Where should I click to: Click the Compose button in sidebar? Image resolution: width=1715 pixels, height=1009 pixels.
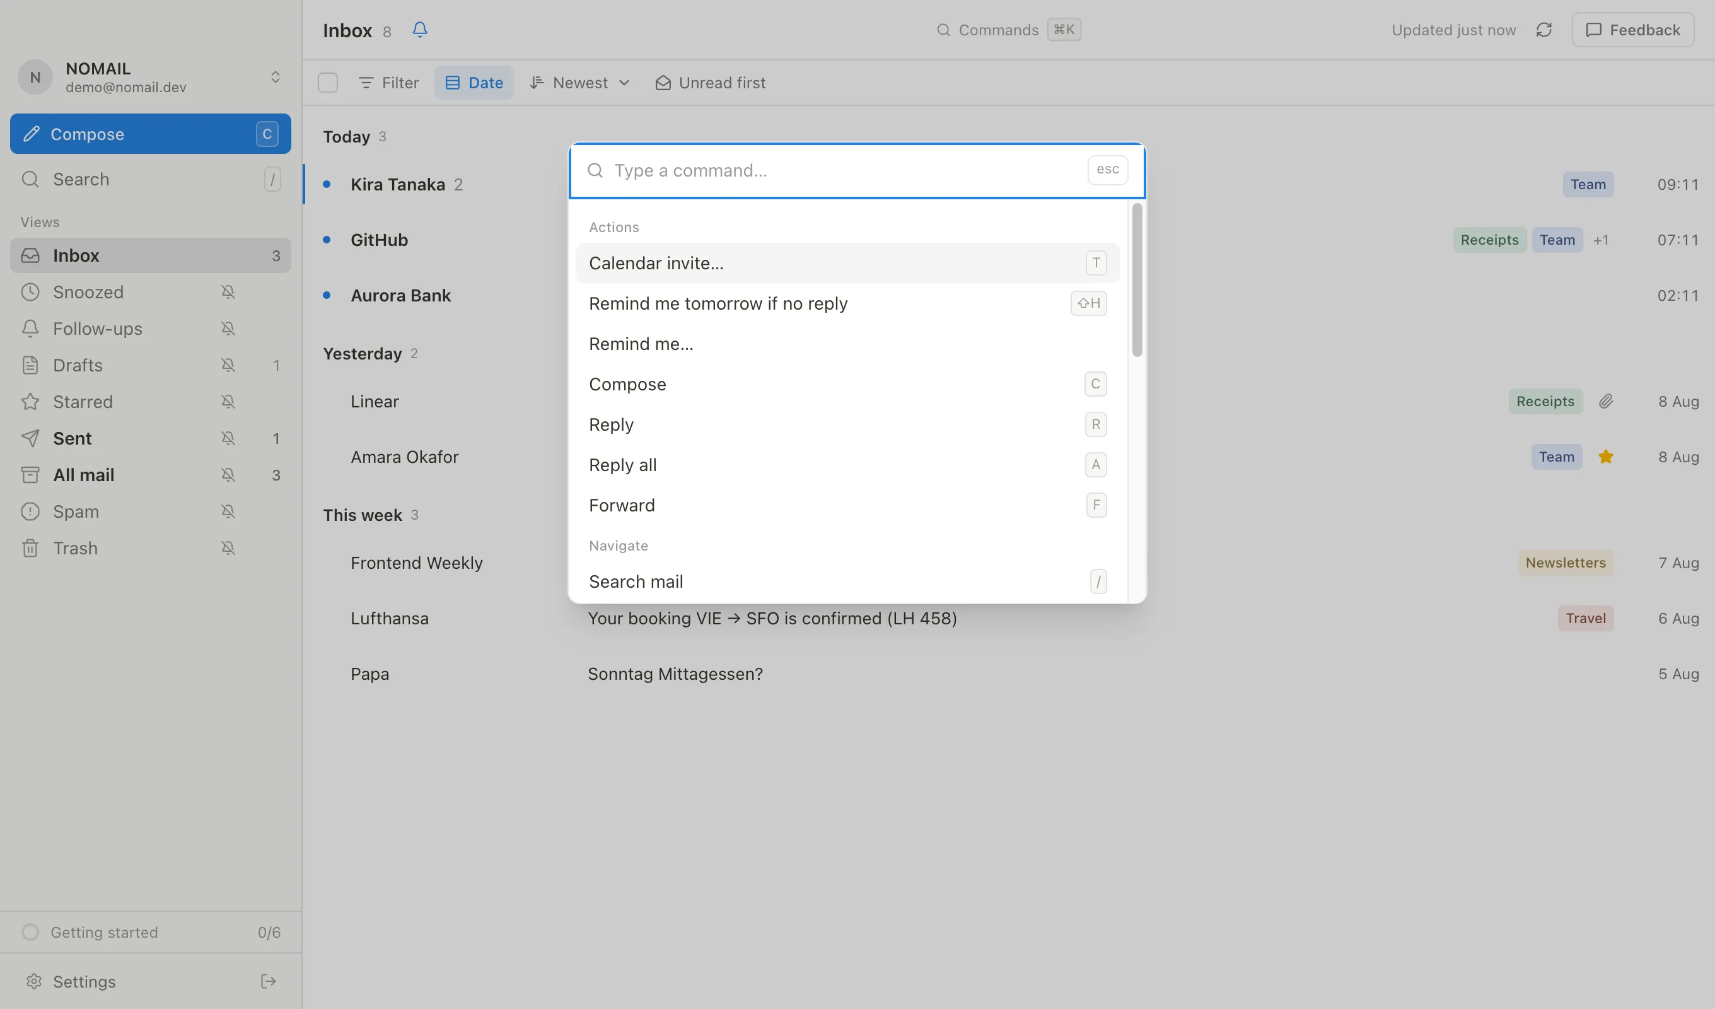tap(151, 134)
